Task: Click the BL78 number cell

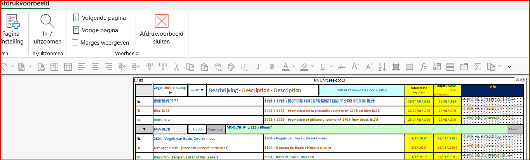Action: click(x=197, y=129)
